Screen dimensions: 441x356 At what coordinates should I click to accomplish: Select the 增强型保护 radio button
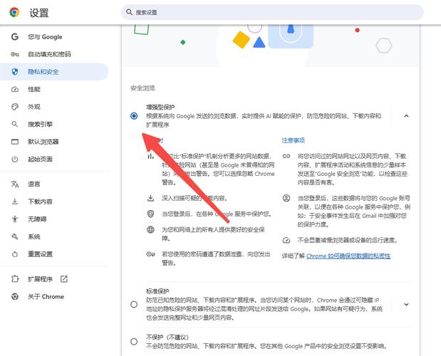point(134,116)
